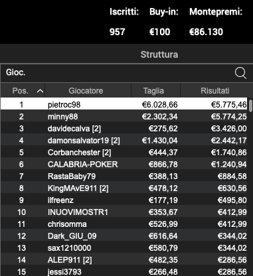Open the Struttura tab

click(159, 54)
